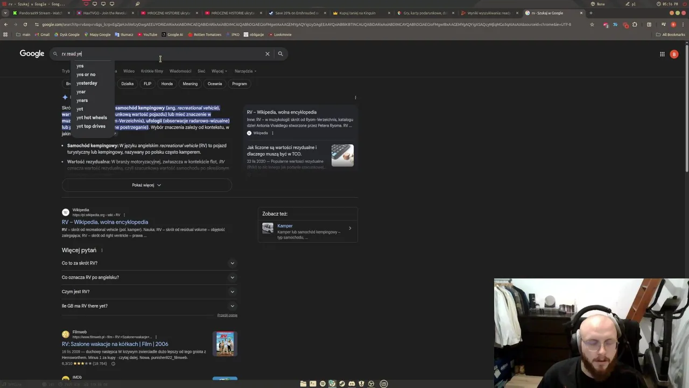Filter by the Działka chip

[x=127, y=84]
